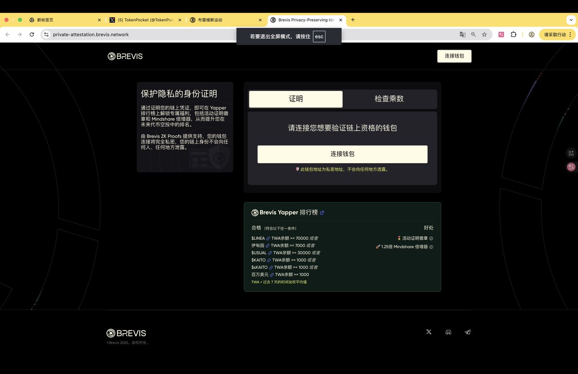Screen dimensions: 578x374
Task: Click the chain link icon next to $LINEA
Action: 268,238
